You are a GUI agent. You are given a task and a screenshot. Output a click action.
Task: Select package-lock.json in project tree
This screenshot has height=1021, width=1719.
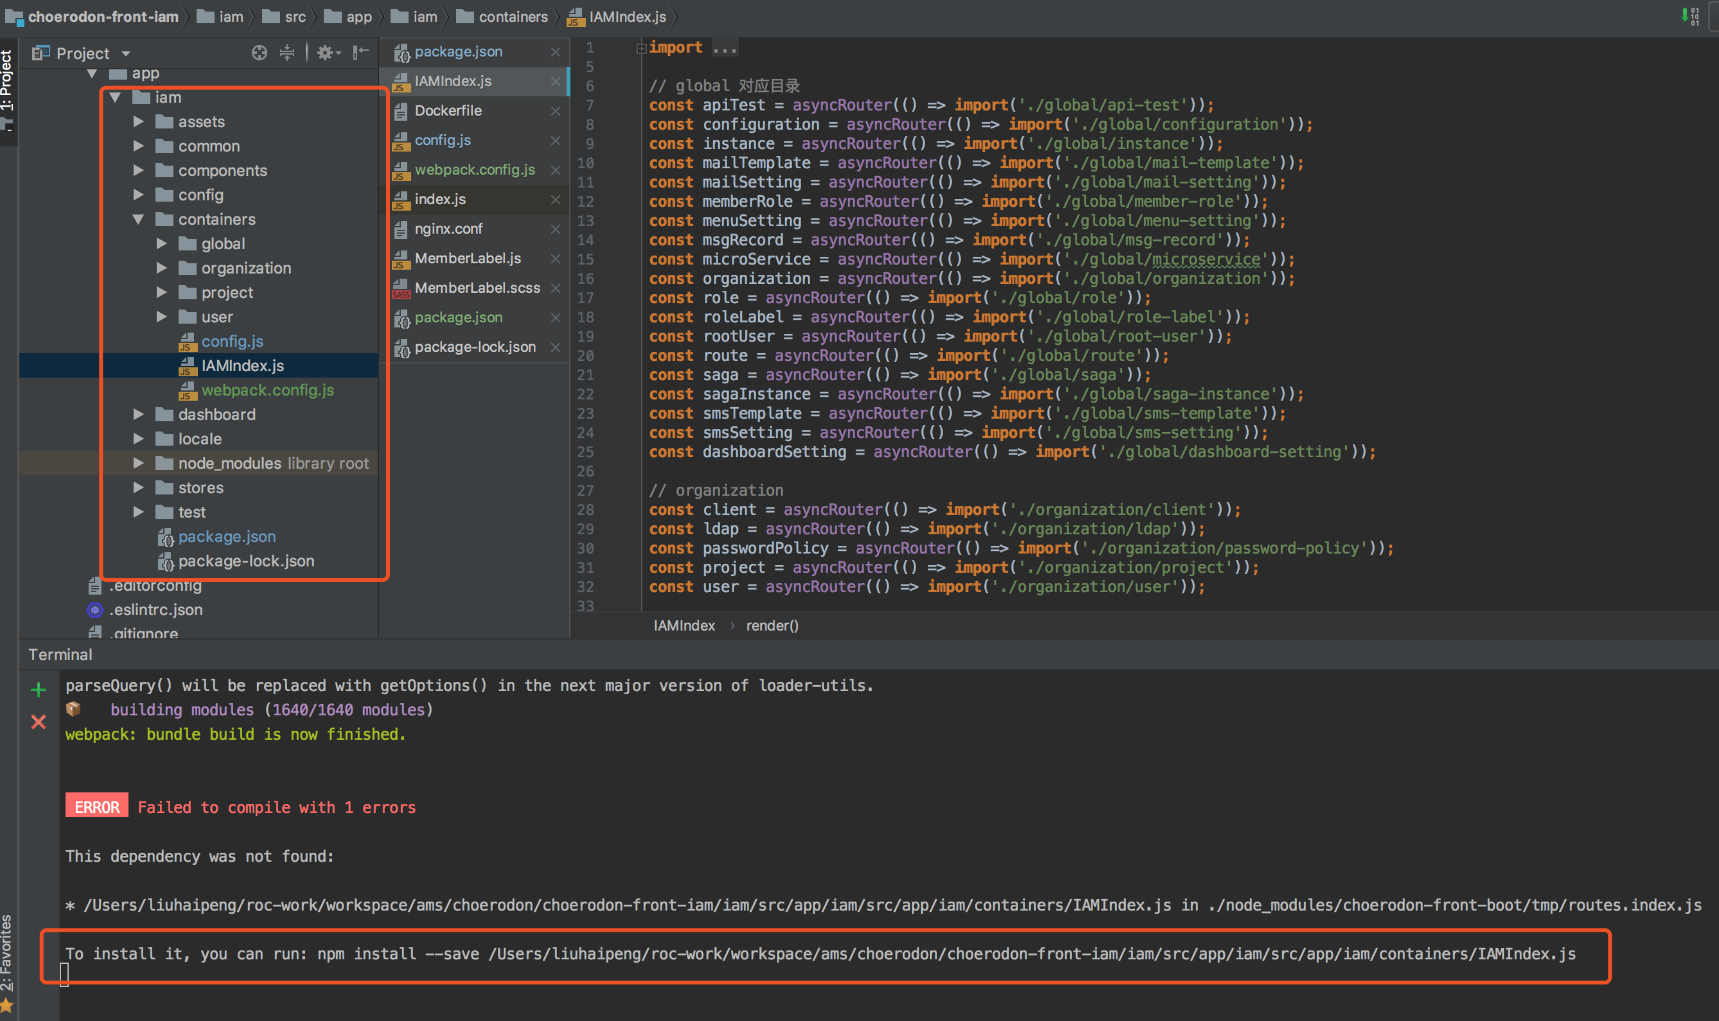tap(245, 561)
